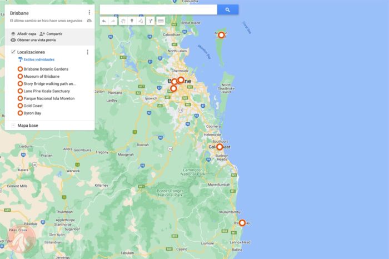This screenshot has height=259, width=389.
Task: Click the preview eye icon
Action: [x=13, y=40]
